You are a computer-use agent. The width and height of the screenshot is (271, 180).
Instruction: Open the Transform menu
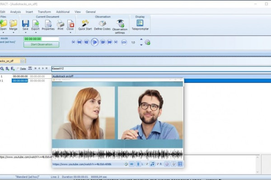click(44, 12)
